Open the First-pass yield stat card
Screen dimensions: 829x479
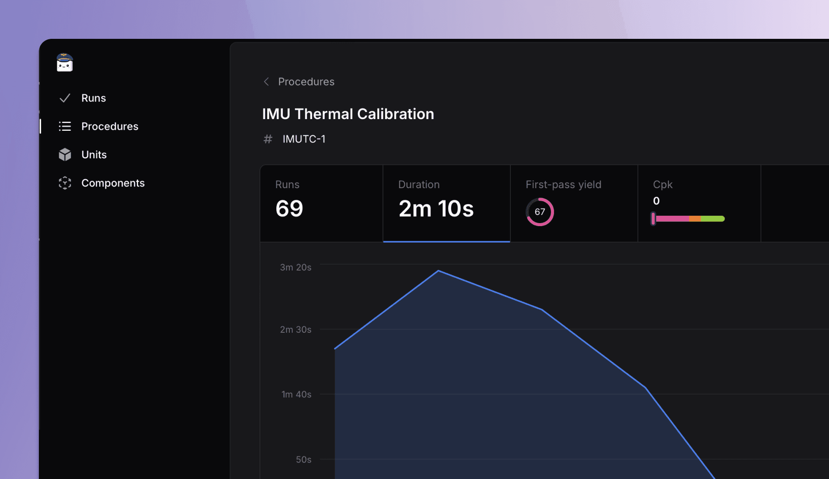tap(573, 203)
